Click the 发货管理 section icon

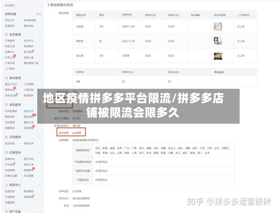pos(7,34)
